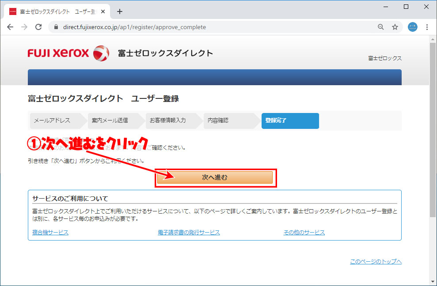The width and height of the screenshot is (437, 286).
Task: Open the Chrome profile avatar
Action: point(412,27)
